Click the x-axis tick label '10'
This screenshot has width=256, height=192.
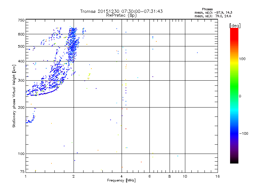[x=185, y=176]
